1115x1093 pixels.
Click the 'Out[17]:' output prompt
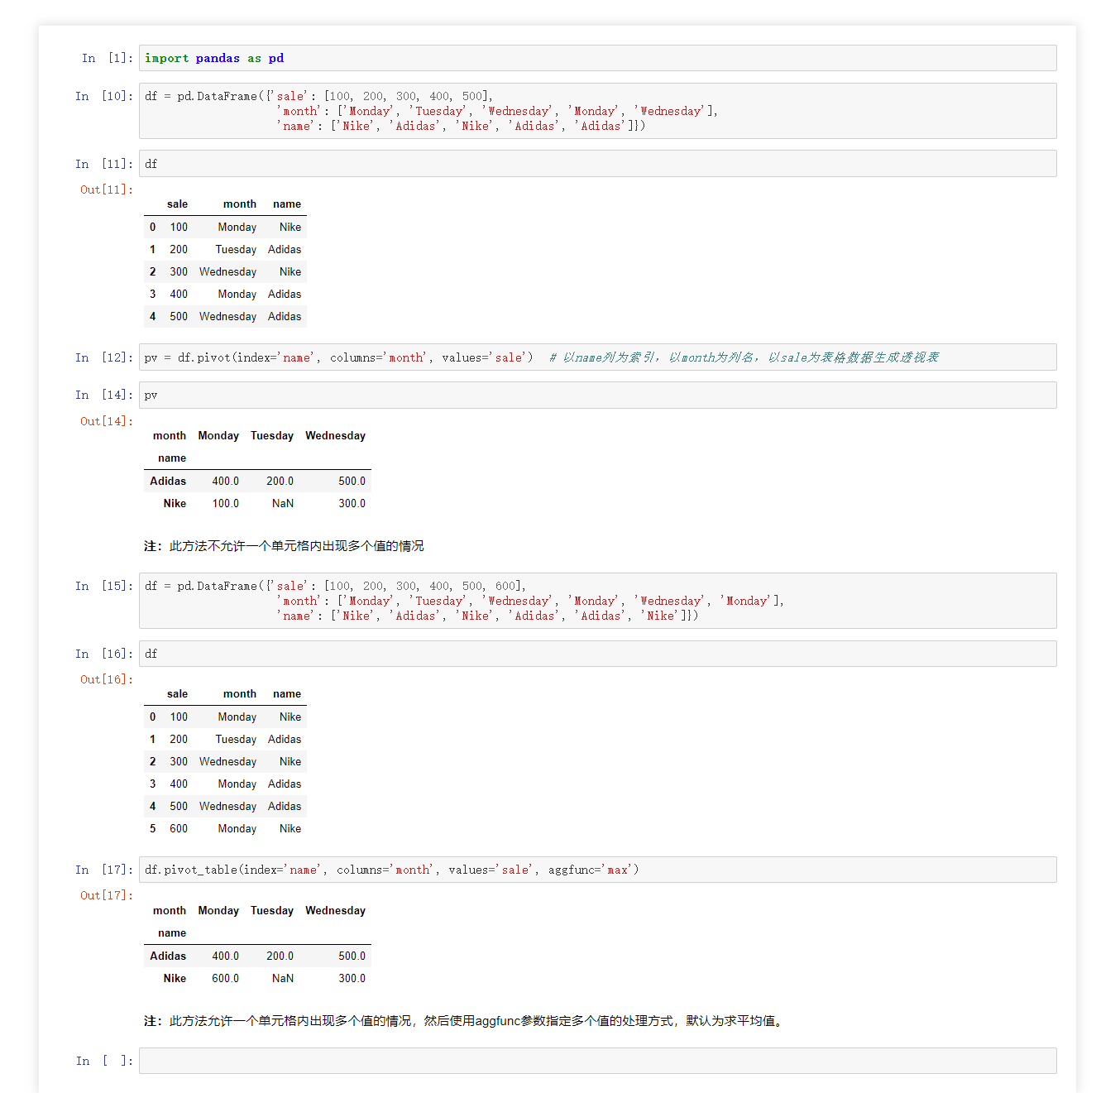(x=107, y=895)
